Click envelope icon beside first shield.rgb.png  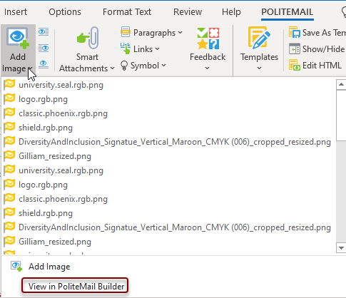coord(9,127)
